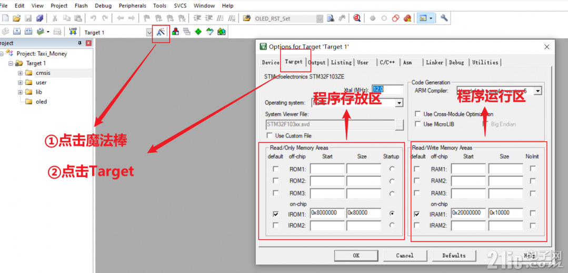Viewport: 568px width, 273px height.
Task: Click the Find document search icon
Action: 330,18
